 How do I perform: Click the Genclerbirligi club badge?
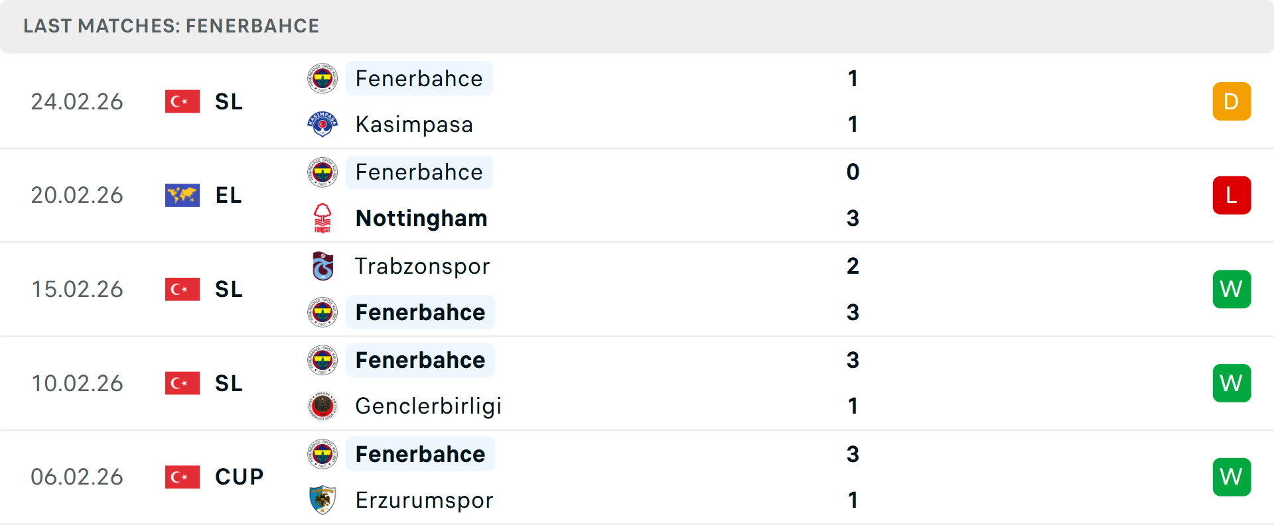click(x=322, y=406)
